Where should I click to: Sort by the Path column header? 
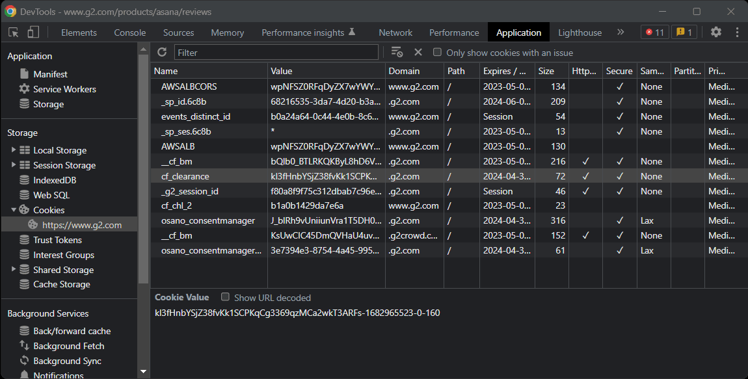pos(461,71)
